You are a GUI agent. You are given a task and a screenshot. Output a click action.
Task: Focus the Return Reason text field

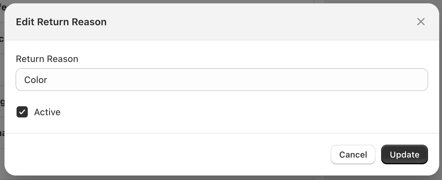(222, 80)
